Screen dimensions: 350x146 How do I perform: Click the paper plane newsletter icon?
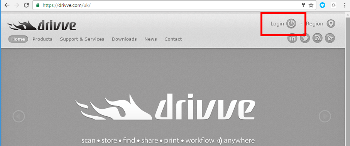tap(330, 38)
